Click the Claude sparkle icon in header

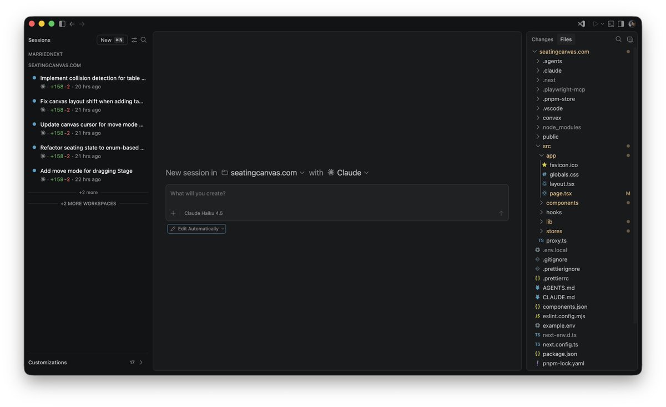click(331, 173)
